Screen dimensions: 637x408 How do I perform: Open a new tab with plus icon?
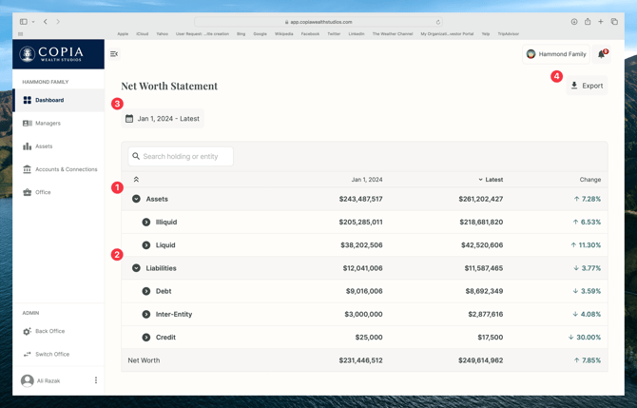pyautogui.click(x=601, y=22)
